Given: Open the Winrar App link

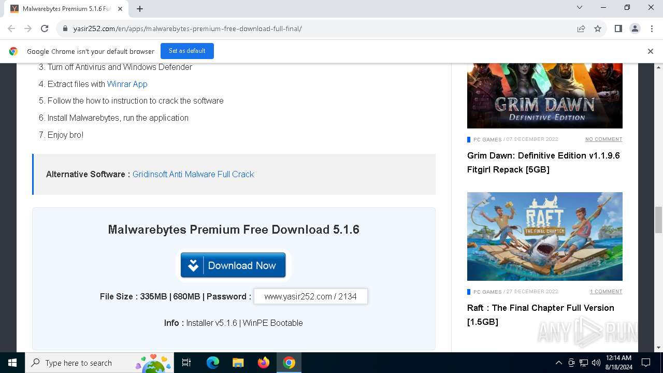Looking at the screenshot, I should (127, 84).
